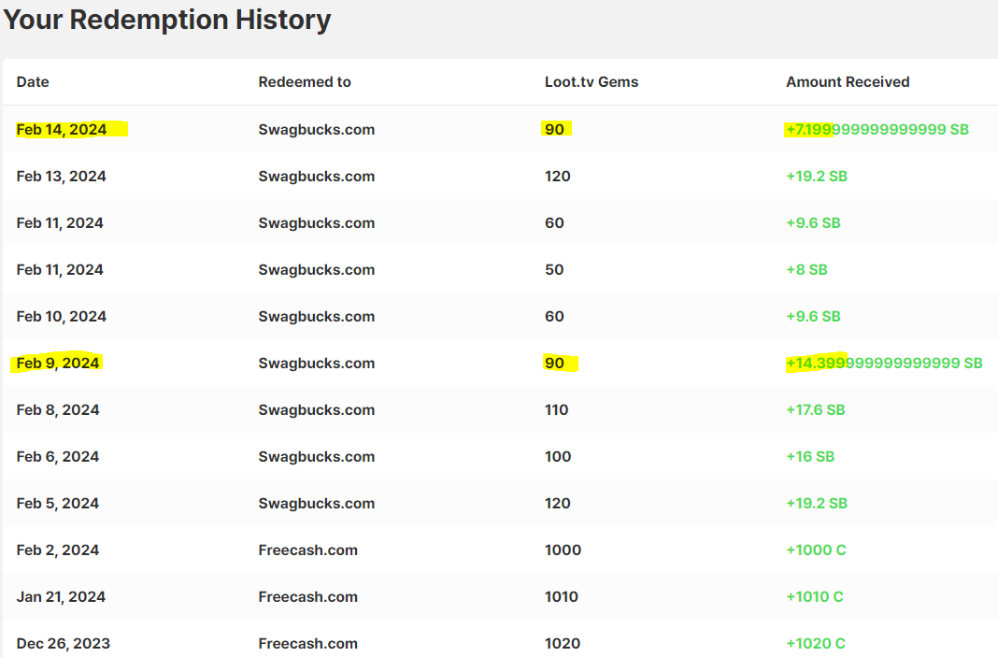This screenshot has height=657, width=998.
Task: Select the Feb 11, 2024 date in the 50-gem row
Action: pos(60,270)
